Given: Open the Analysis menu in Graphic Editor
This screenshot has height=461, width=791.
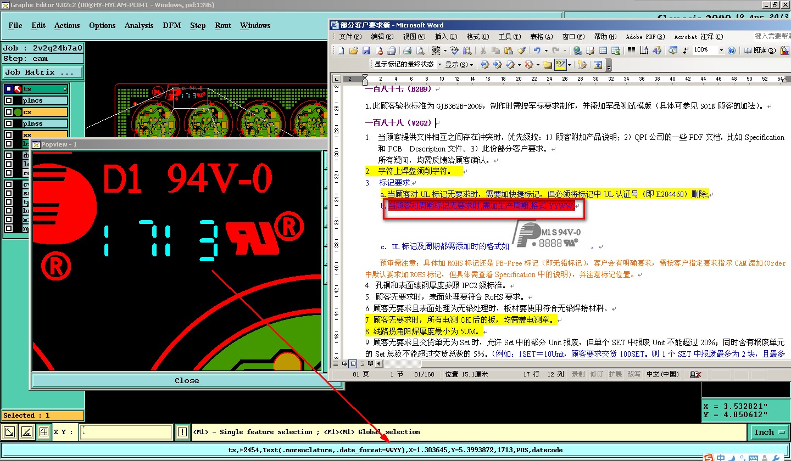Looking at the screenshot, I should coord(139,25).
